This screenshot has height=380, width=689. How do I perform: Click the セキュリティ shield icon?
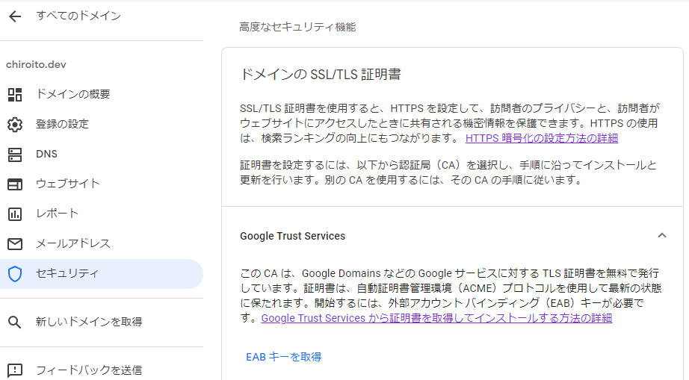click(15, 274)
